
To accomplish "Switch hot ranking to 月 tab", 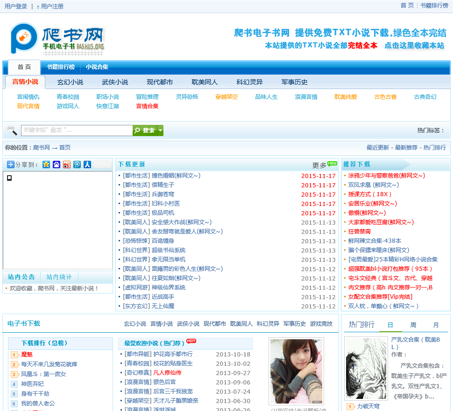I will (x=436, y=325).
